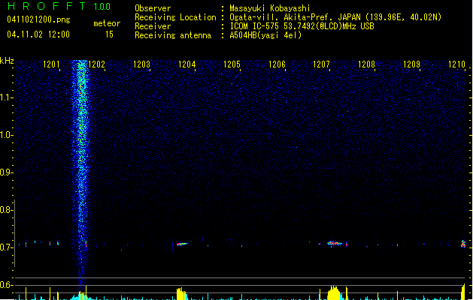Click the Receiving Location label
473x300 pixels.
175,17
